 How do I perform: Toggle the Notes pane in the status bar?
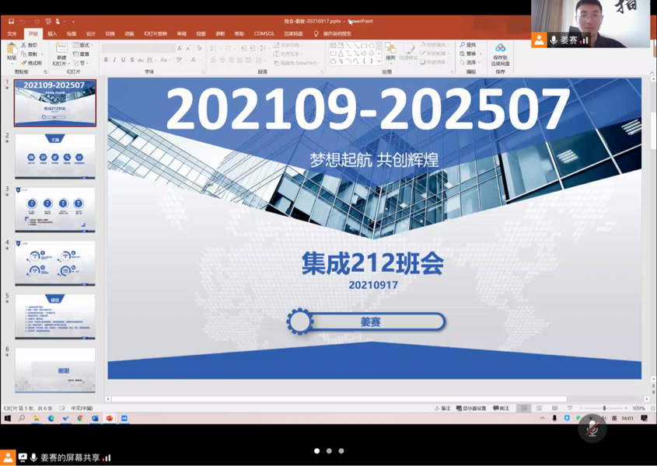coord(443,409)
